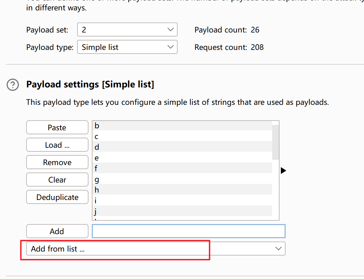Select payload 'b' in the list
Image resolution: width=364 pixels, height=279 pixels.
coord(182,126)
